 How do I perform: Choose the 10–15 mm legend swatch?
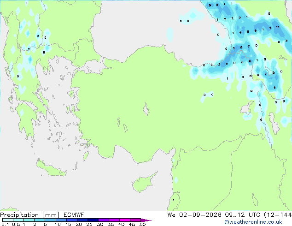coord(61,220)
